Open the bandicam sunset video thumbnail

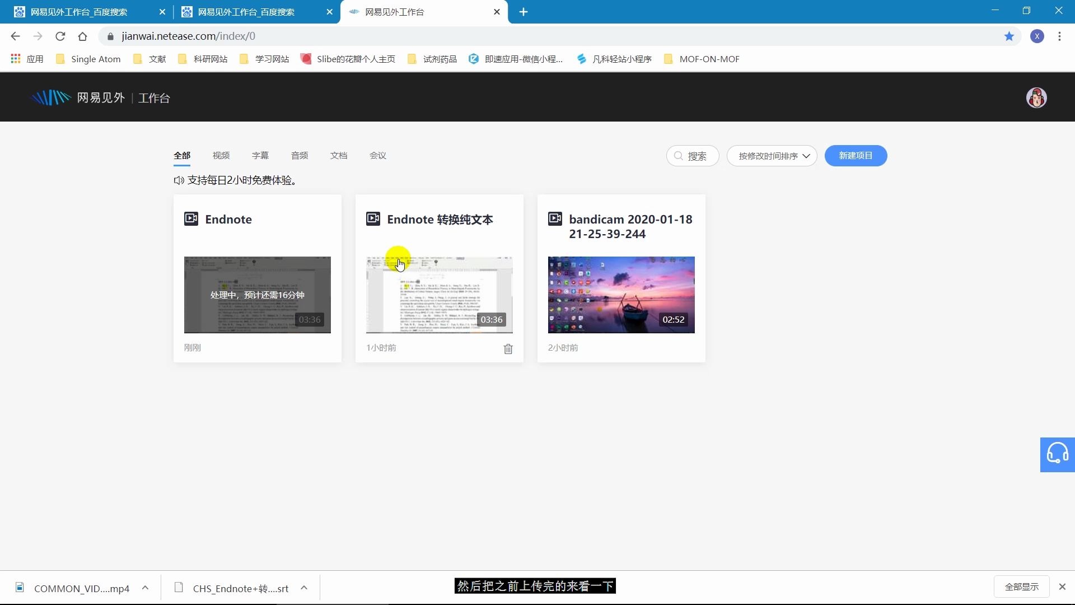[621, 295]
